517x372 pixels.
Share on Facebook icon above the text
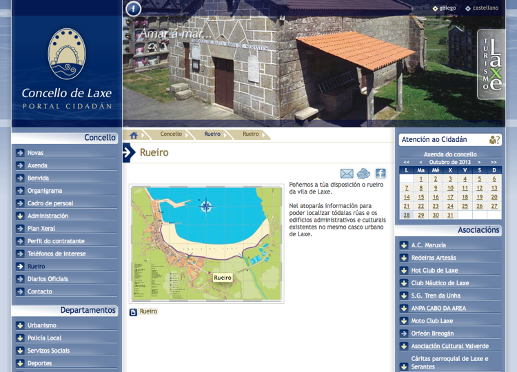[381, 174]
